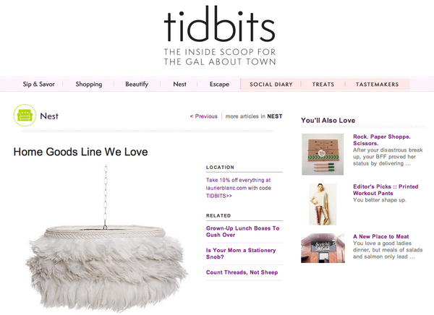The height and width of the screenshot is (315, 434).
Task: Read Is Your Mom a Stationery Snob
Action: 241,254
